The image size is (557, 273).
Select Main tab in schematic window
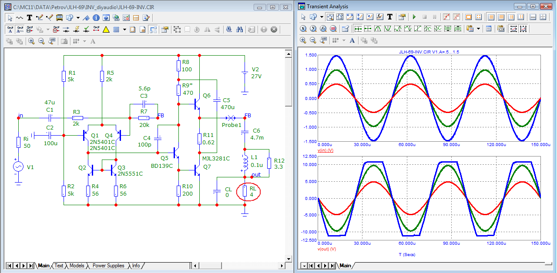point(44,266)
